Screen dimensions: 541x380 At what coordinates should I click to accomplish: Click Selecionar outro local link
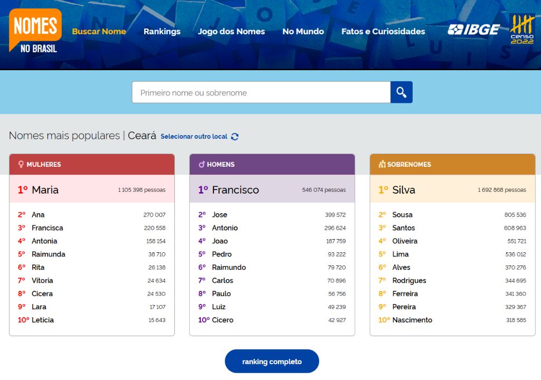point(194,136)
